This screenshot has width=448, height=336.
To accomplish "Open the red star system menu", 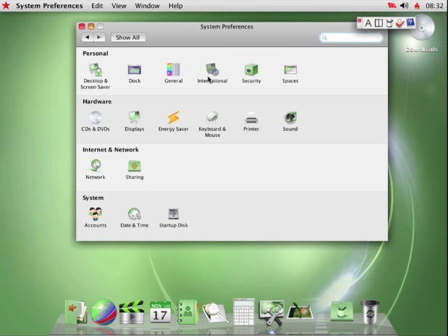I will pyautogui.click(x=7, y=6).
